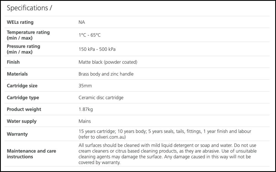Viewport: 276px width, 172px height.
Task: Click the Product weight label
Action: click(24, 109)
